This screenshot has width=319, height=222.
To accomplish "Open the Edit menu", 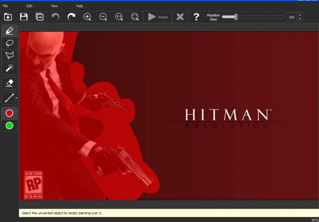I will click(29, 6).
